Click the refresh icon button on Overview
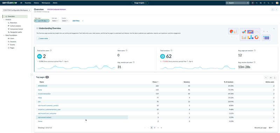Viewport: 280px width, 133px height. click(273, 9)
